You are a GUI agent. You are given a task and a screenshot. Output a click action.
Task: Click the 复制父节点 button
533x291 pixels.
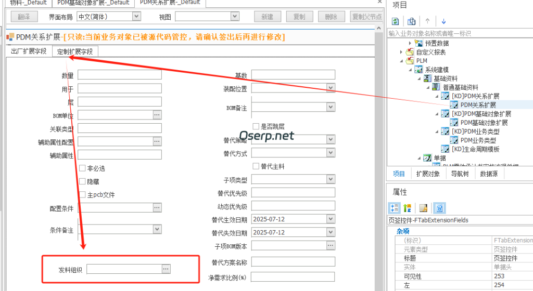367,17
